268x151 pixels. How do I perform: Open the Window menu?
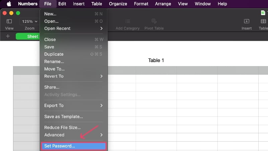pyautogui.click(x=203, y=4)
